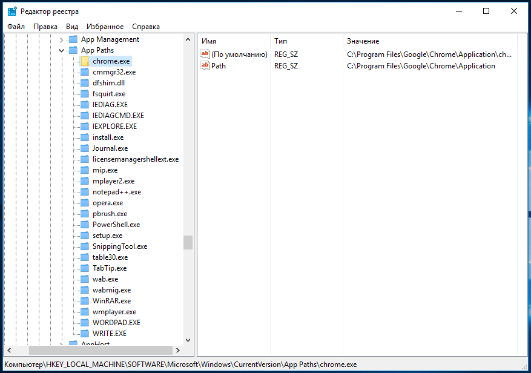Minimize the Registry Editor window
This screenshot has width=531, height=373.
pos(459,11)
